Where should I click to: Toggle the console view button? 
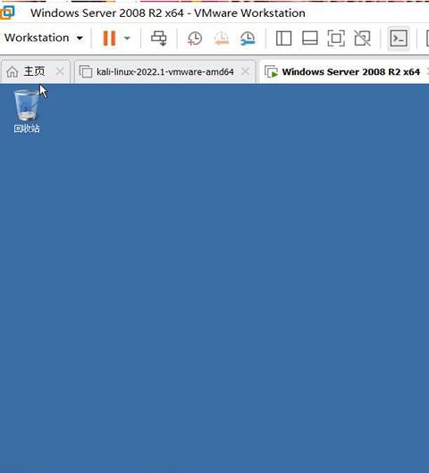[x=399, y=38]
